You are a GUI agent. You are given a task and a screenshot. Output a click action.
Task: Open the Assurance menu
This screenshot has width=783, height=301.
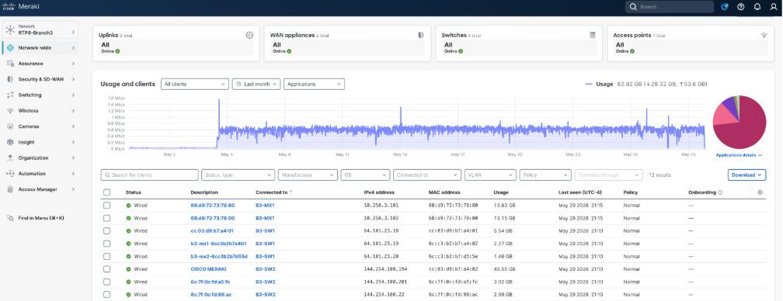coord(40,64)
